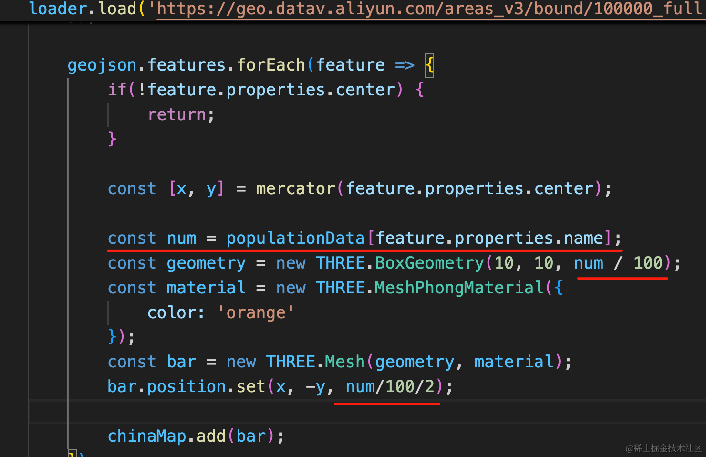Screen dimensions: 706x457
Task: Click 'MeshPhongMaterial' class name
Action: 459,288
